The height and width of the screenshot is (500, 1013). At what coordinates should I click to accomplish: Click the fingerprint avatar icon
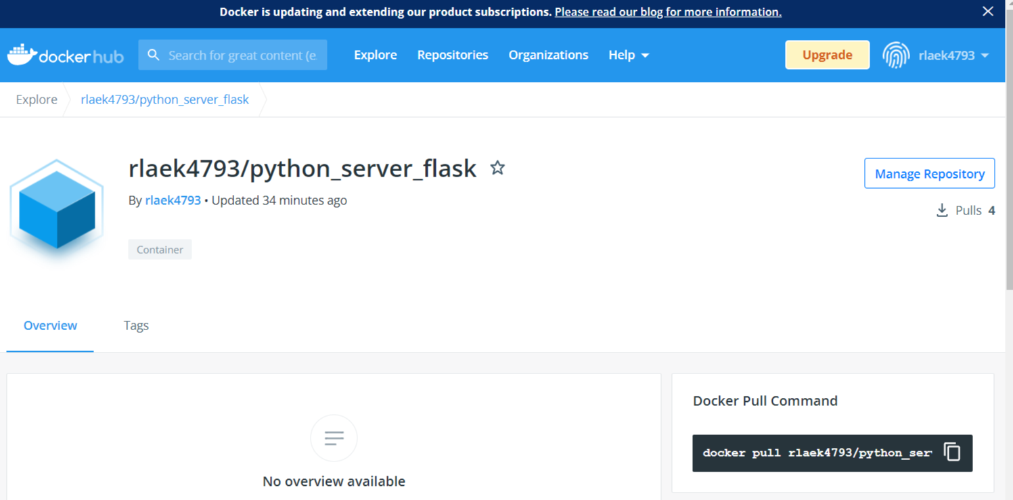[x=896, y=55]
